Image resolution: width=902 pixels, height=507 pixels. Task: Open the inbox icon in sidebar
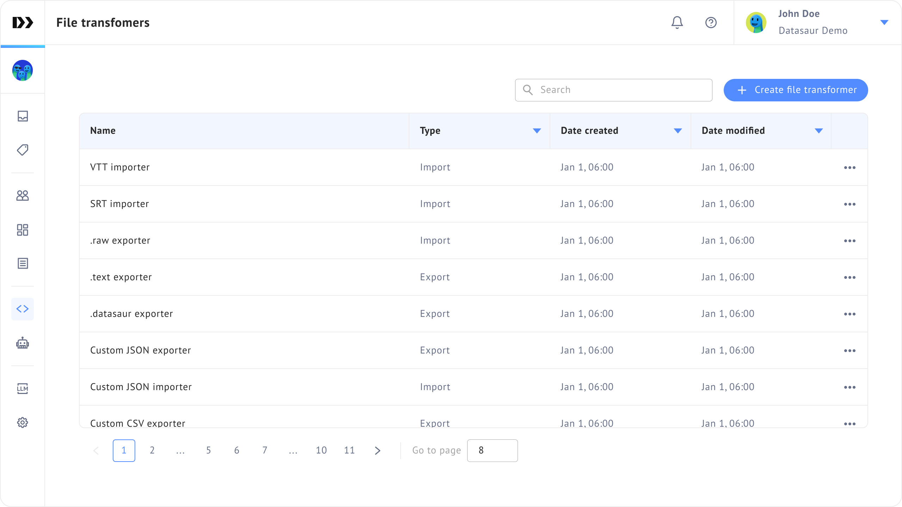[23, 116]
